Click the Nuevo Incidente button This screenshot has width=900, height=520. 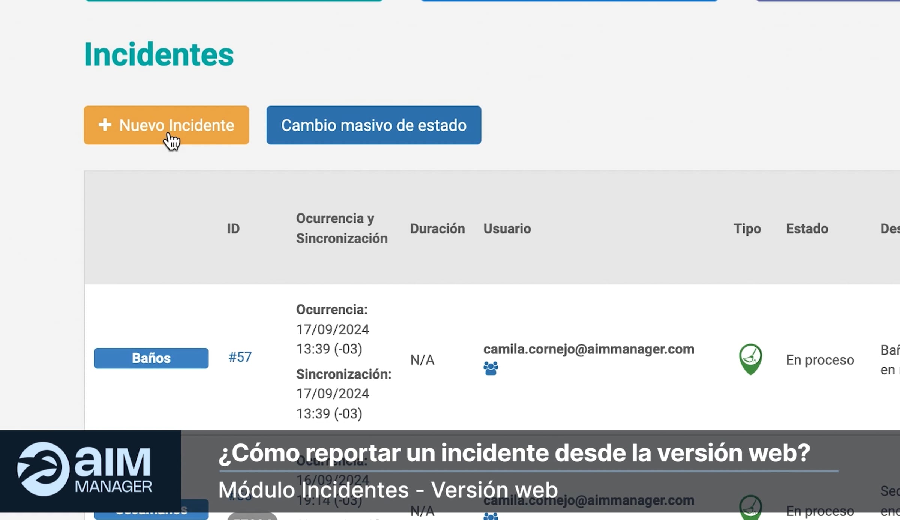tap(166, 125)
